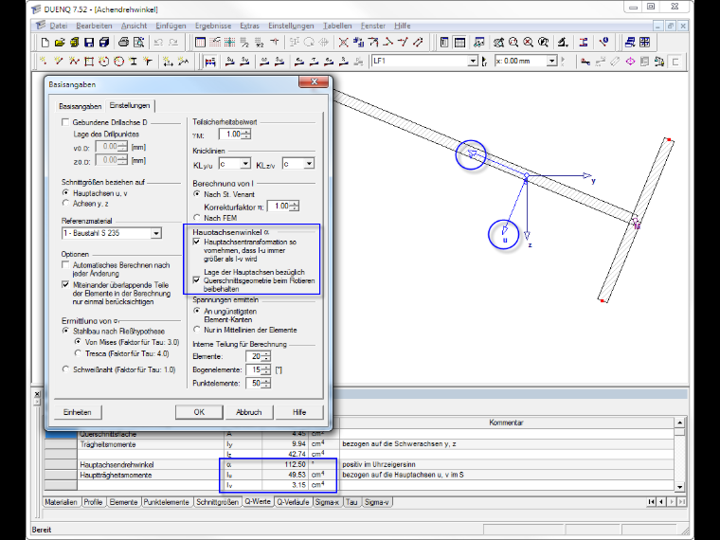720x540 pixels.
Task: Open the Einstellungen menu
Action: click(x=291, y=26)
